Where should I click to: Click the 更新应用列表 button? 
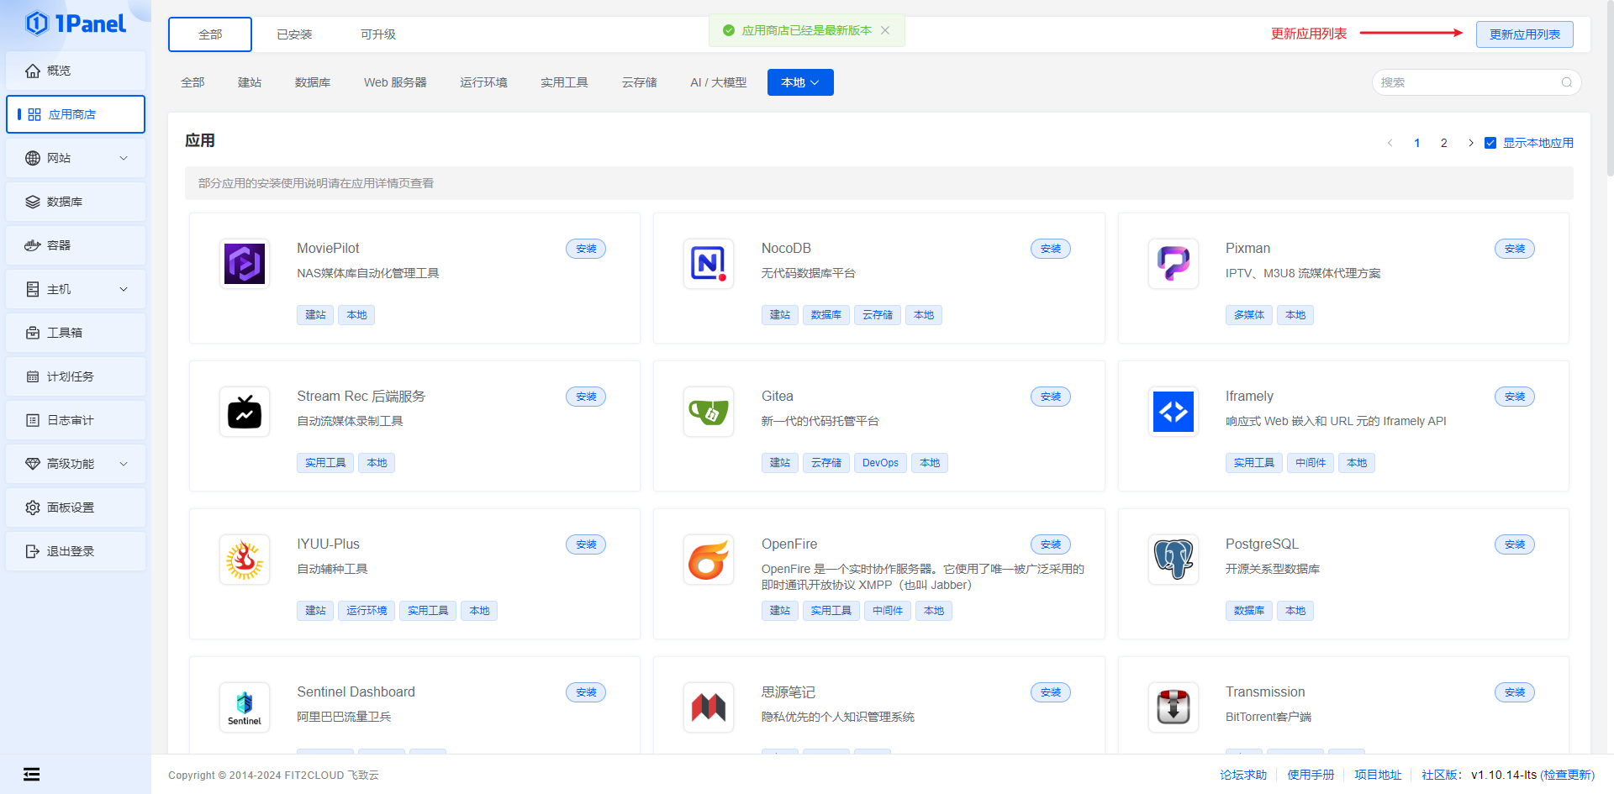pyautogui.click(x=1524, y=34)
